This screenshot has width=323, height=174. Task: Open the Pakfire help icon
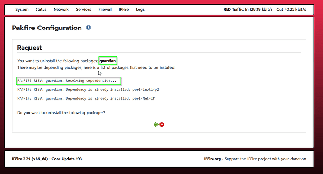point(88,28)
